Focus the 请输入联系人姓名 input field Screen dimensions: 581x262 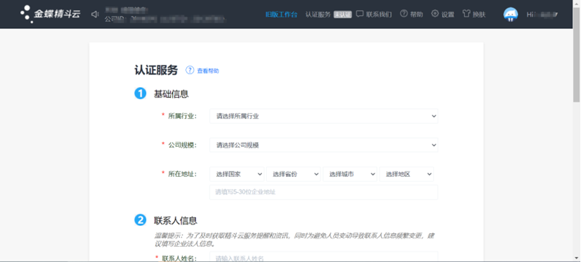click(x=324, y=257)
